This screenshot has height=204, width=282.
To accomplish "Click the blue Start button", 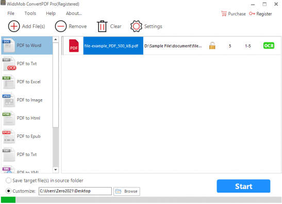I will [x=243, y=186].
